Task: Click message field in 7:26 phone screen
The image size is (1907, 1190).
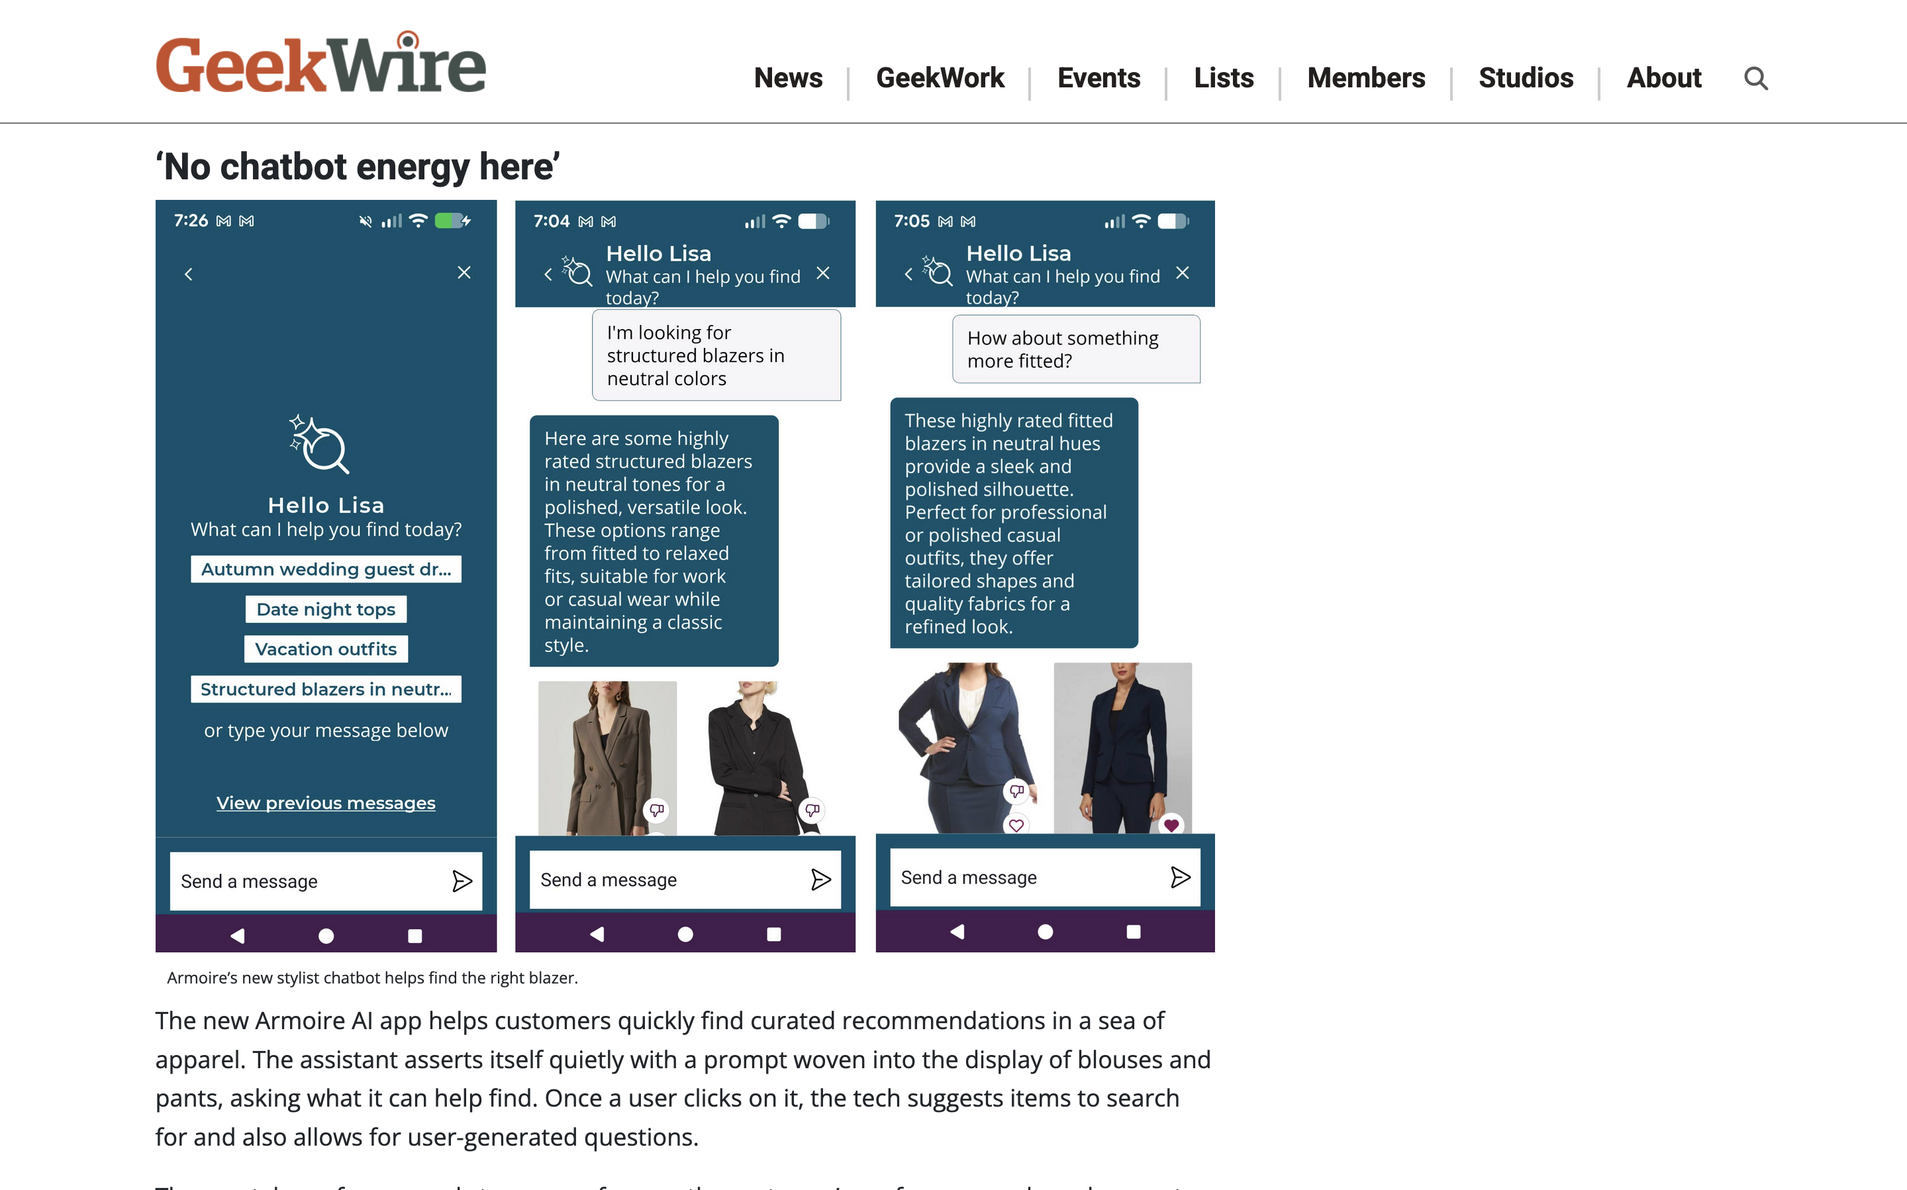Action: [x=326, y=881]
